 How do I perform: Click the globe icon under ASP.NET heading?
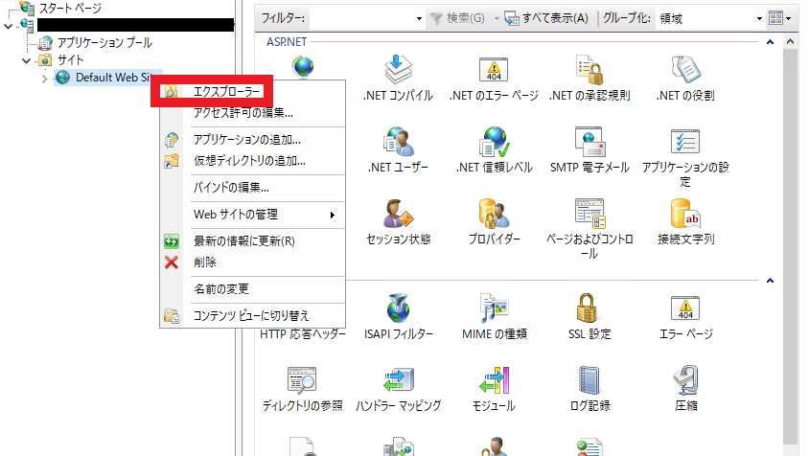303,67
